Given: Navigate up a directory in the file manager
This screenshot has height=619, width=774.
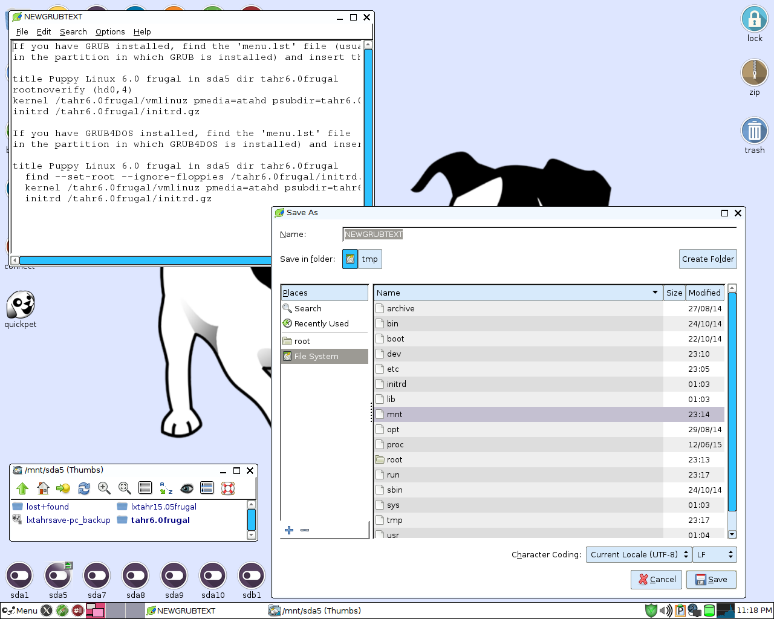Looking at the screenshot, I should point(22,488).
